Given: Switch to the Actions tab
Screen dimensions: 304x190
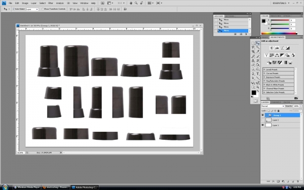Looking at the screenshot, I should (230, 16).
